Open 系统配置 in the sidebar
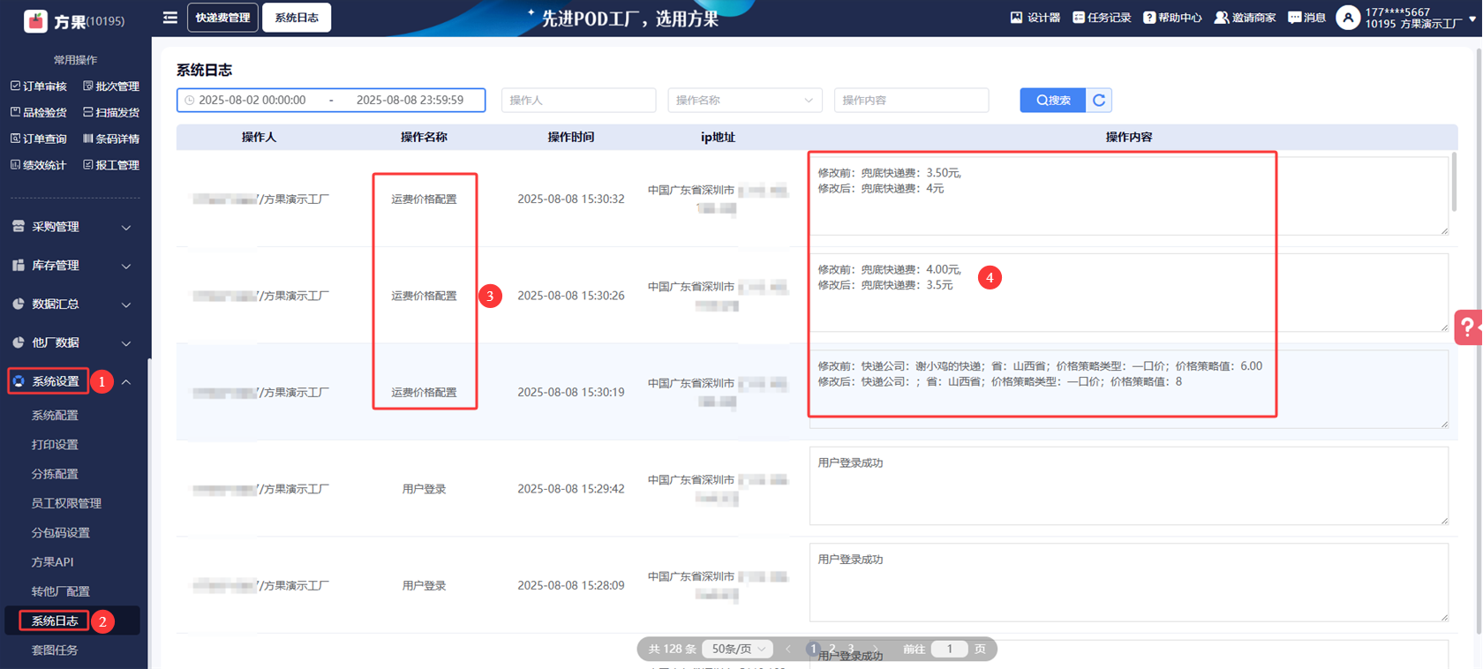 [55, 415]
